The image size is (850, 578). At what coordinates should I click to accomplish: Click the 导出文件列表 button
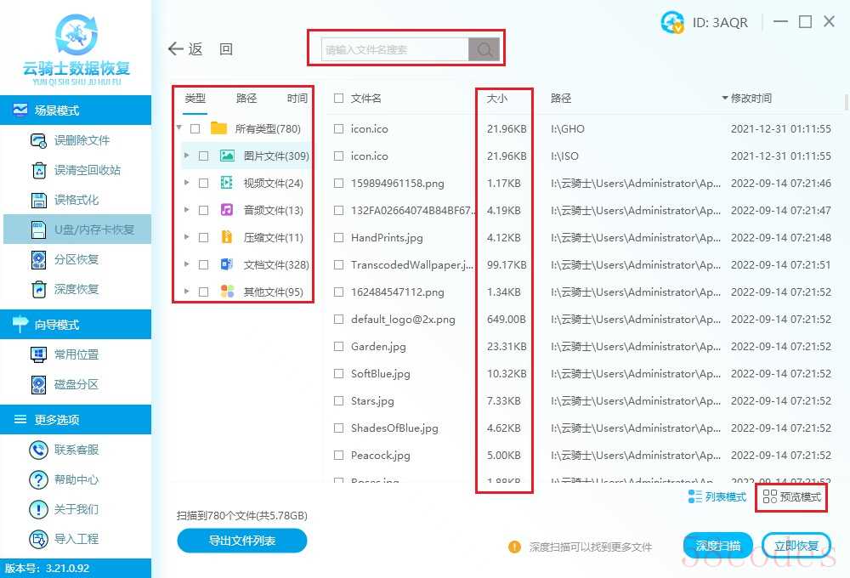coord(241,541)
